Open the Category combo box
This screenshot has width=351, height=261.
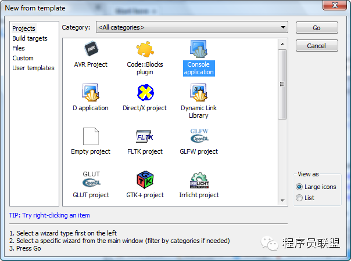[x=192, y=27]
